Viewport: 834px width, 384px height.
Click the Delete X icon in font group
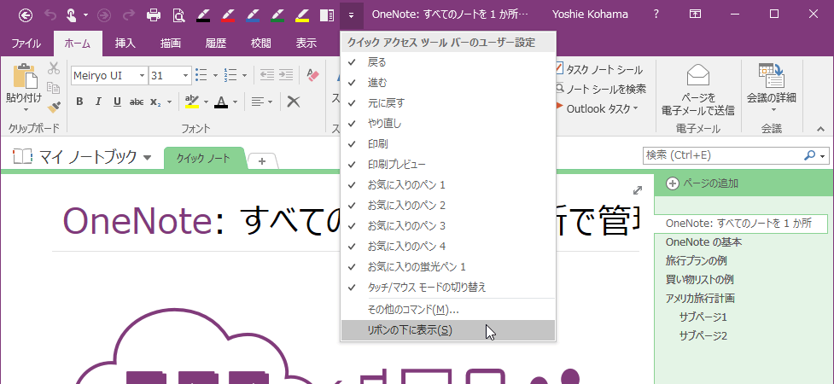coord(294,102)
